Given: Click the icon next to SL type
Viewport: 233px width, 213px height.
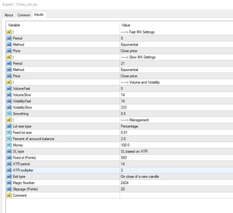Looking at the screenshot, I should click(x=9, y=151).
